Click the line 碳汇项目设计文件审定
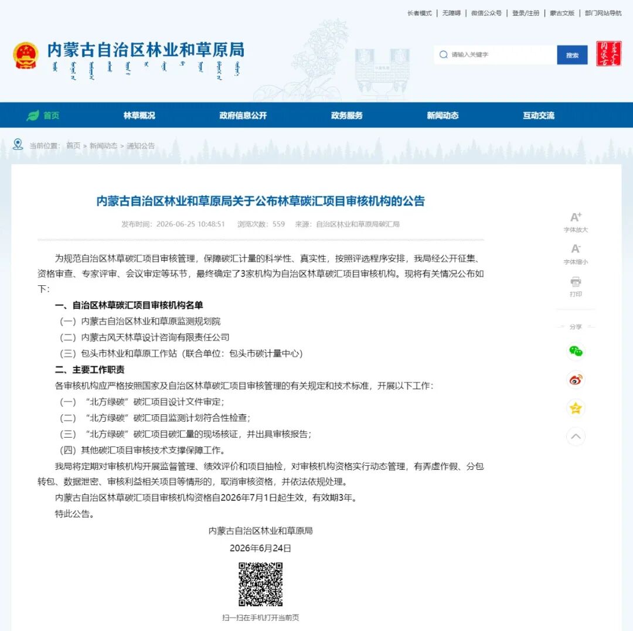 pyautogui.click(x=178, y=402)
